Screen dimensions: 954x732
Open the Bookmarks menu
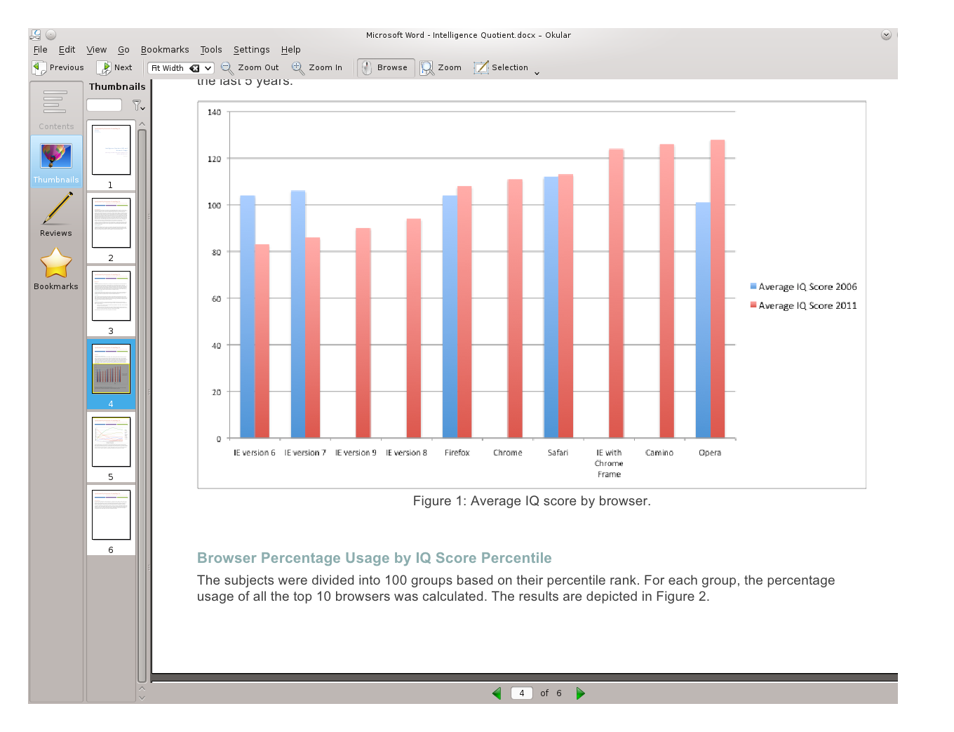(165, 50)
